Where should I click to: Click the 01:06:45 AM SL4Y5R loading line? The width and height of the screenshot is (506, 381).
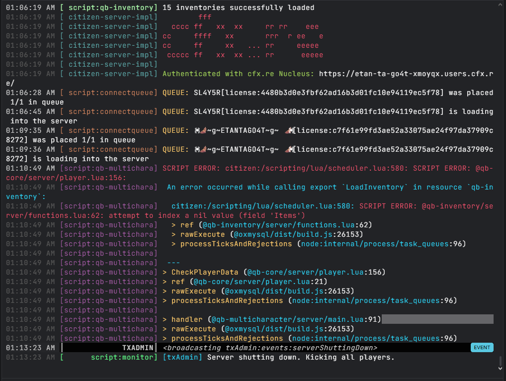click(250, 116)
